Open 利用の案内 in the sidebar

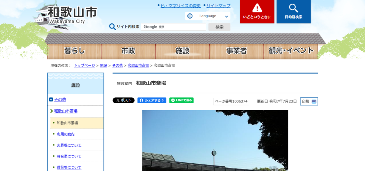66,134
